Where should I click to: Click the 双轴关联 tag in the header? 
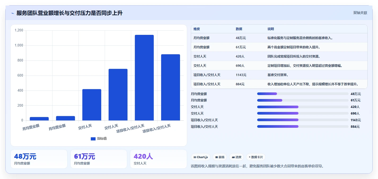(x=360, y=13)
